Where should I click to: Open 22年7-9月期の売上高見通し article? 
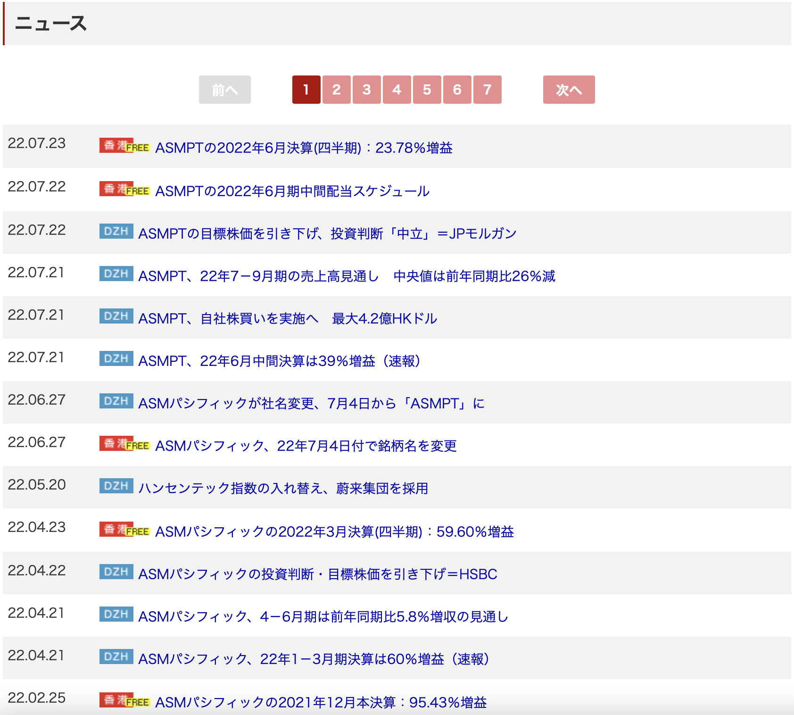[x=347, y=276]
